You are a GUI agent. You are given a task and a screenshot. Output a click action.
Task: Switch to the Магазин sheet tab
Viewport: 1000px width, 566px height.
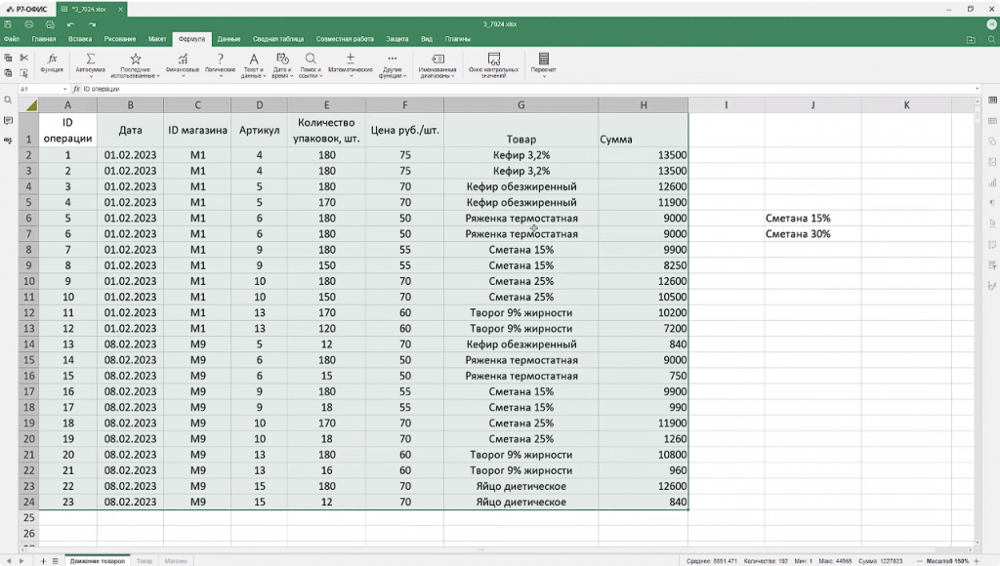click(176, 561)
